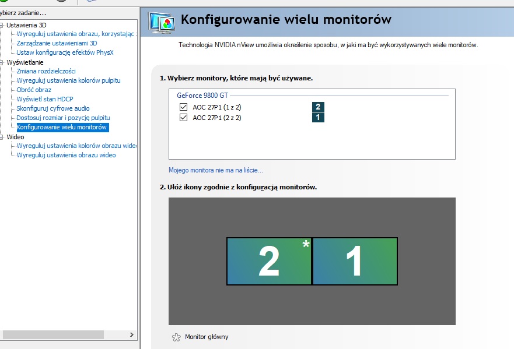Click the Wyświetlanie category label
Viewport: 514px width, 349px height.
[25, 62]
